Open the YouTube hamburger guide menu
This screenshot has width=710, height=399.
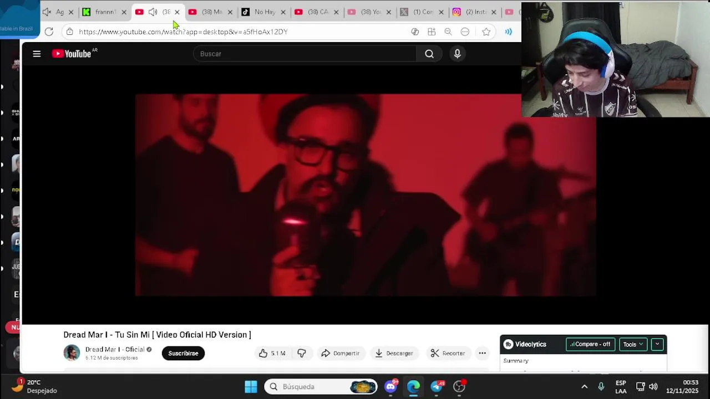(x=37, y=54)
